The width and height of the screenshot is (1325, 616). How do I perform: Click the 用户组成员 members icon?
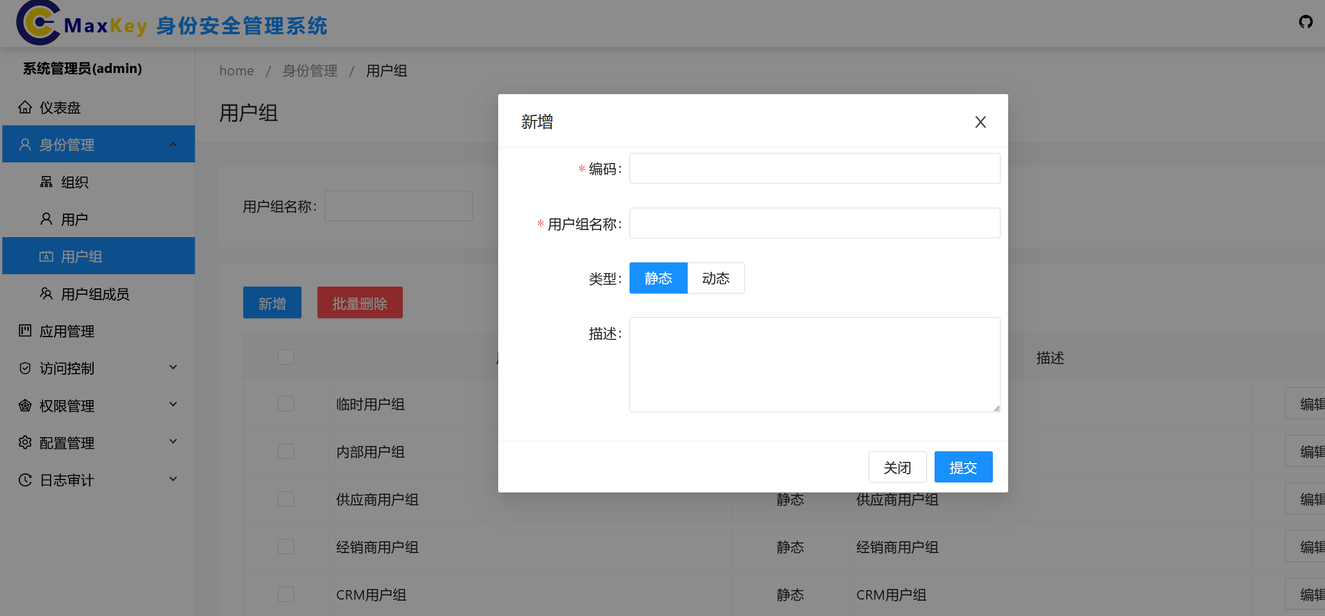click(47, 294)
